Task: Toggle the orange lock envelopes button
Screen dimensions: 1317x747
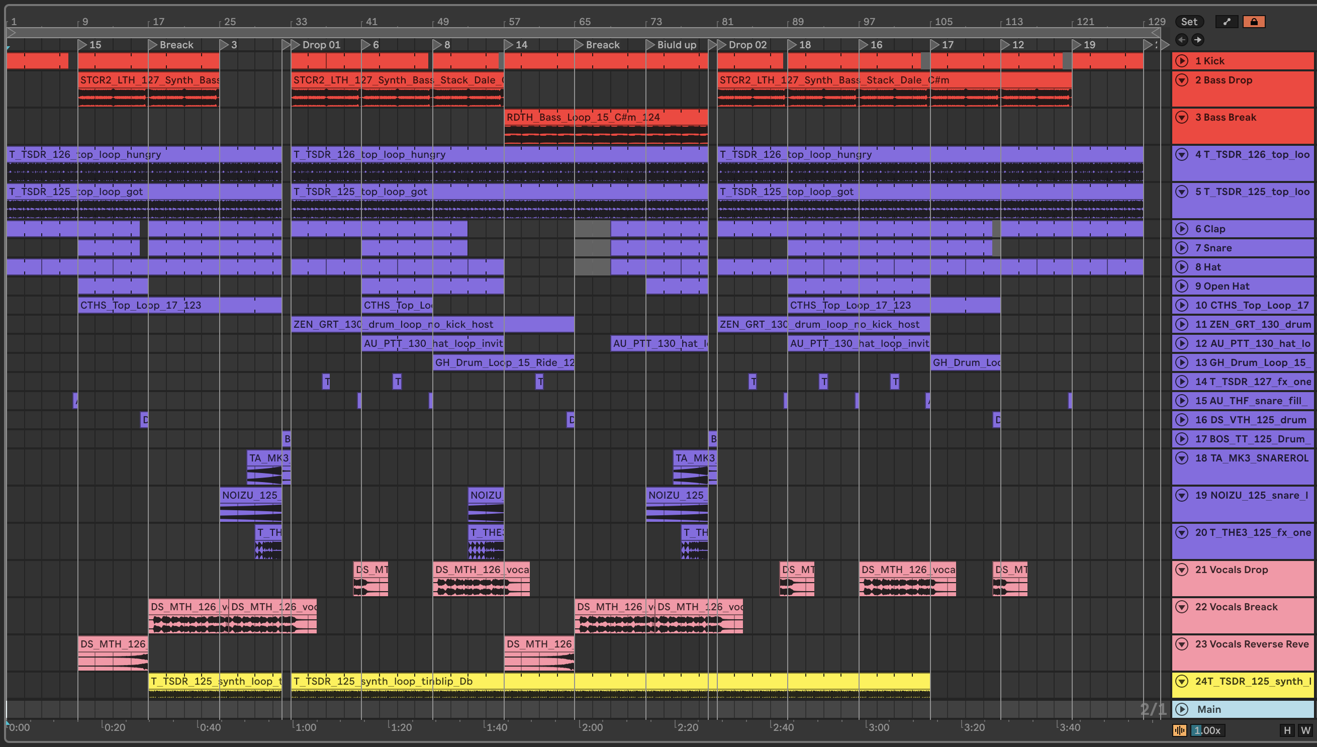Action: click(x=1253, y=22)
